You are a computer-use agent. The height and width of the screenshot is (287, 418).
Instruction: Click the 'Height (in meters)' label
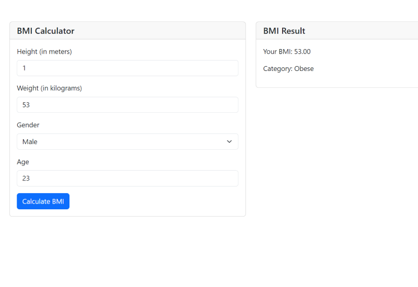pos(44,52)
